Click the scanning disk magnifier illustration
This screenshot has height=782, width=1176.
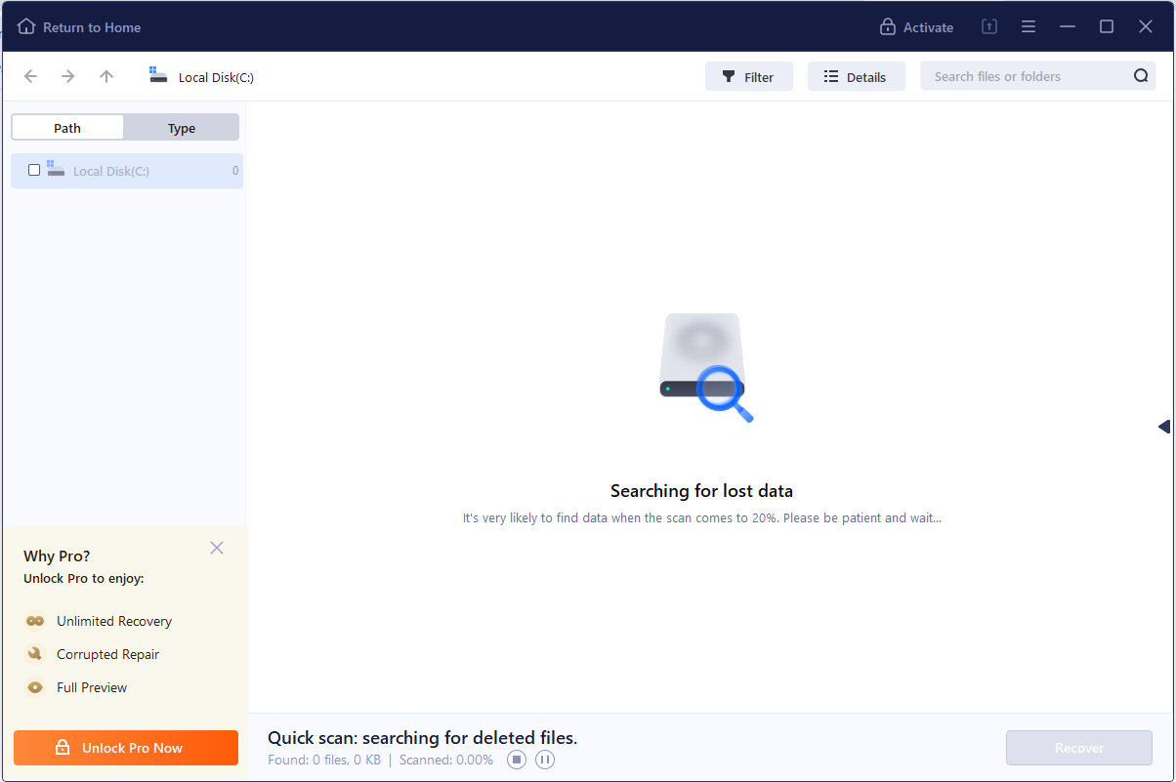(x=704, y=367)
